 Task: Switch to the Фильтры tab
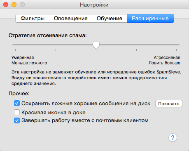pos(33,18)
